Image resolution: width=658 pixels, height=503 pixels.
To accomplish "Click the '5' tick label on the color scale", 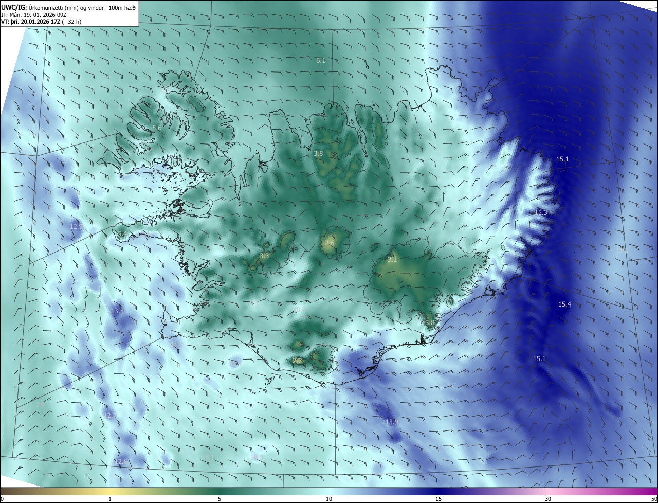I will pos(220,499).
